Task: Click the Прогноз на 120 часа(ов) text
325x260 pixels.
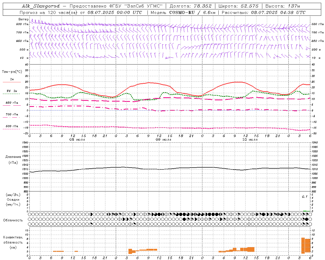Action: [49, 12]
